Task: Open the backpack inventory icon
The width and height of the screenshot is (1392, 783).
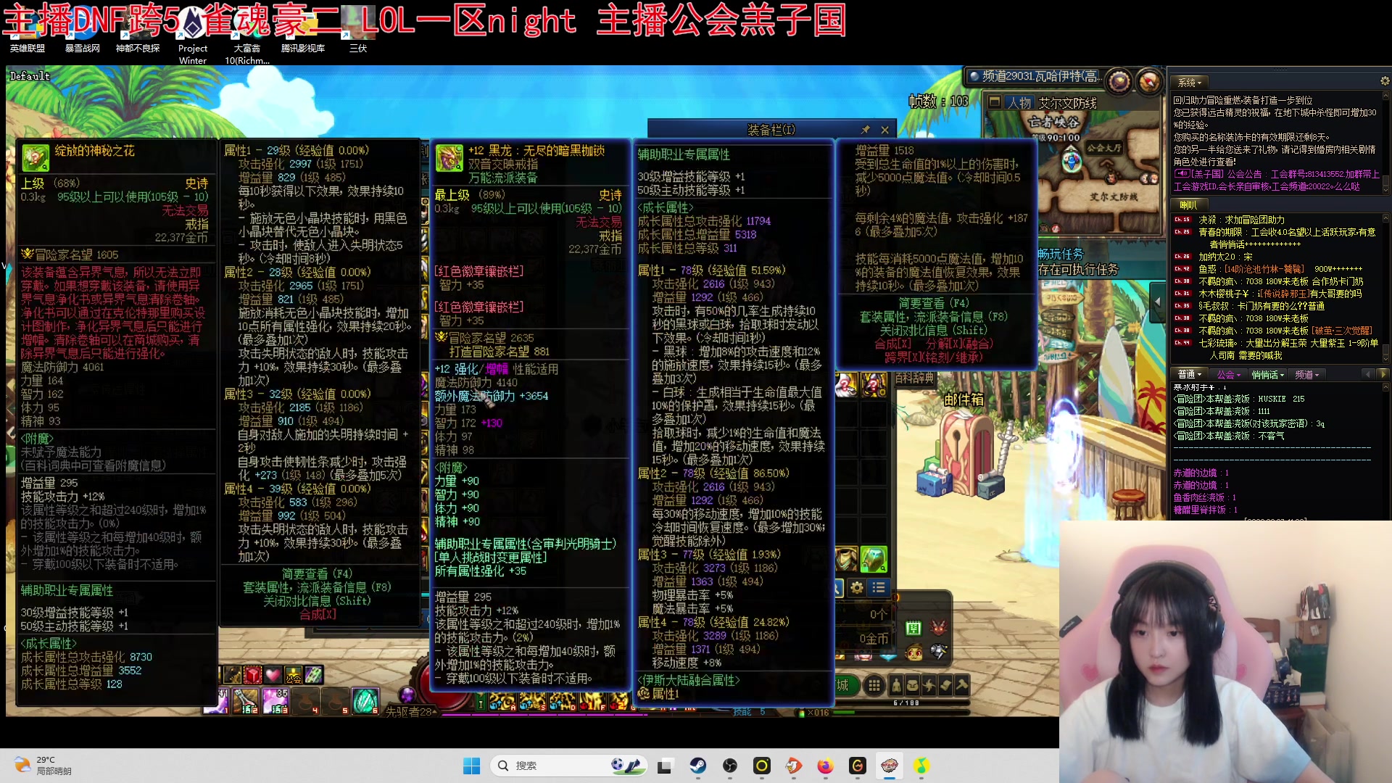Action: [913, 685]
